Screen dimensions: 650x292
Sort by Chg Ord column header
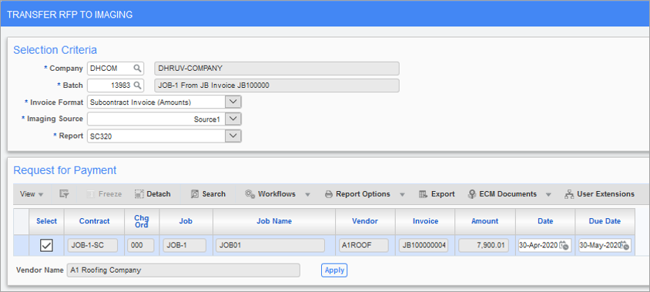click(142, 221)
